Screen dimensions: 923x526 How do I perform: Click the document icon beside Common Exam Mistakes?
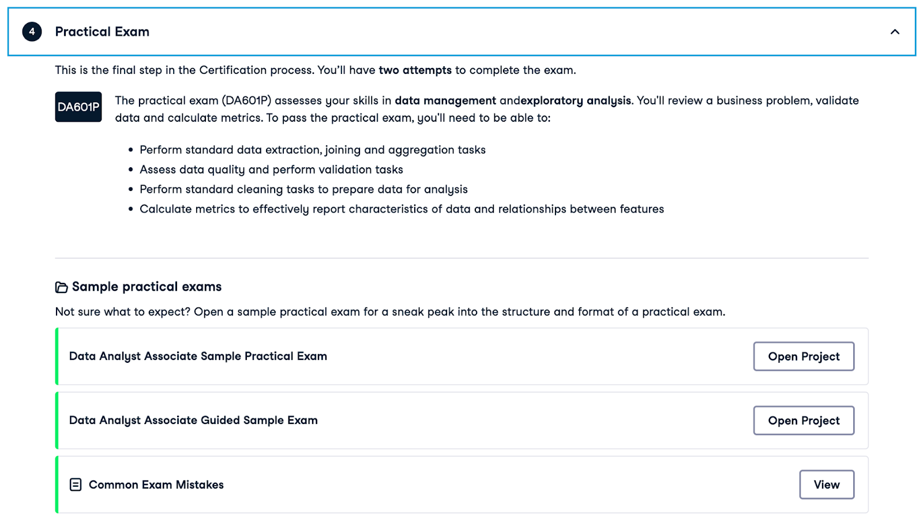[76, 484]
